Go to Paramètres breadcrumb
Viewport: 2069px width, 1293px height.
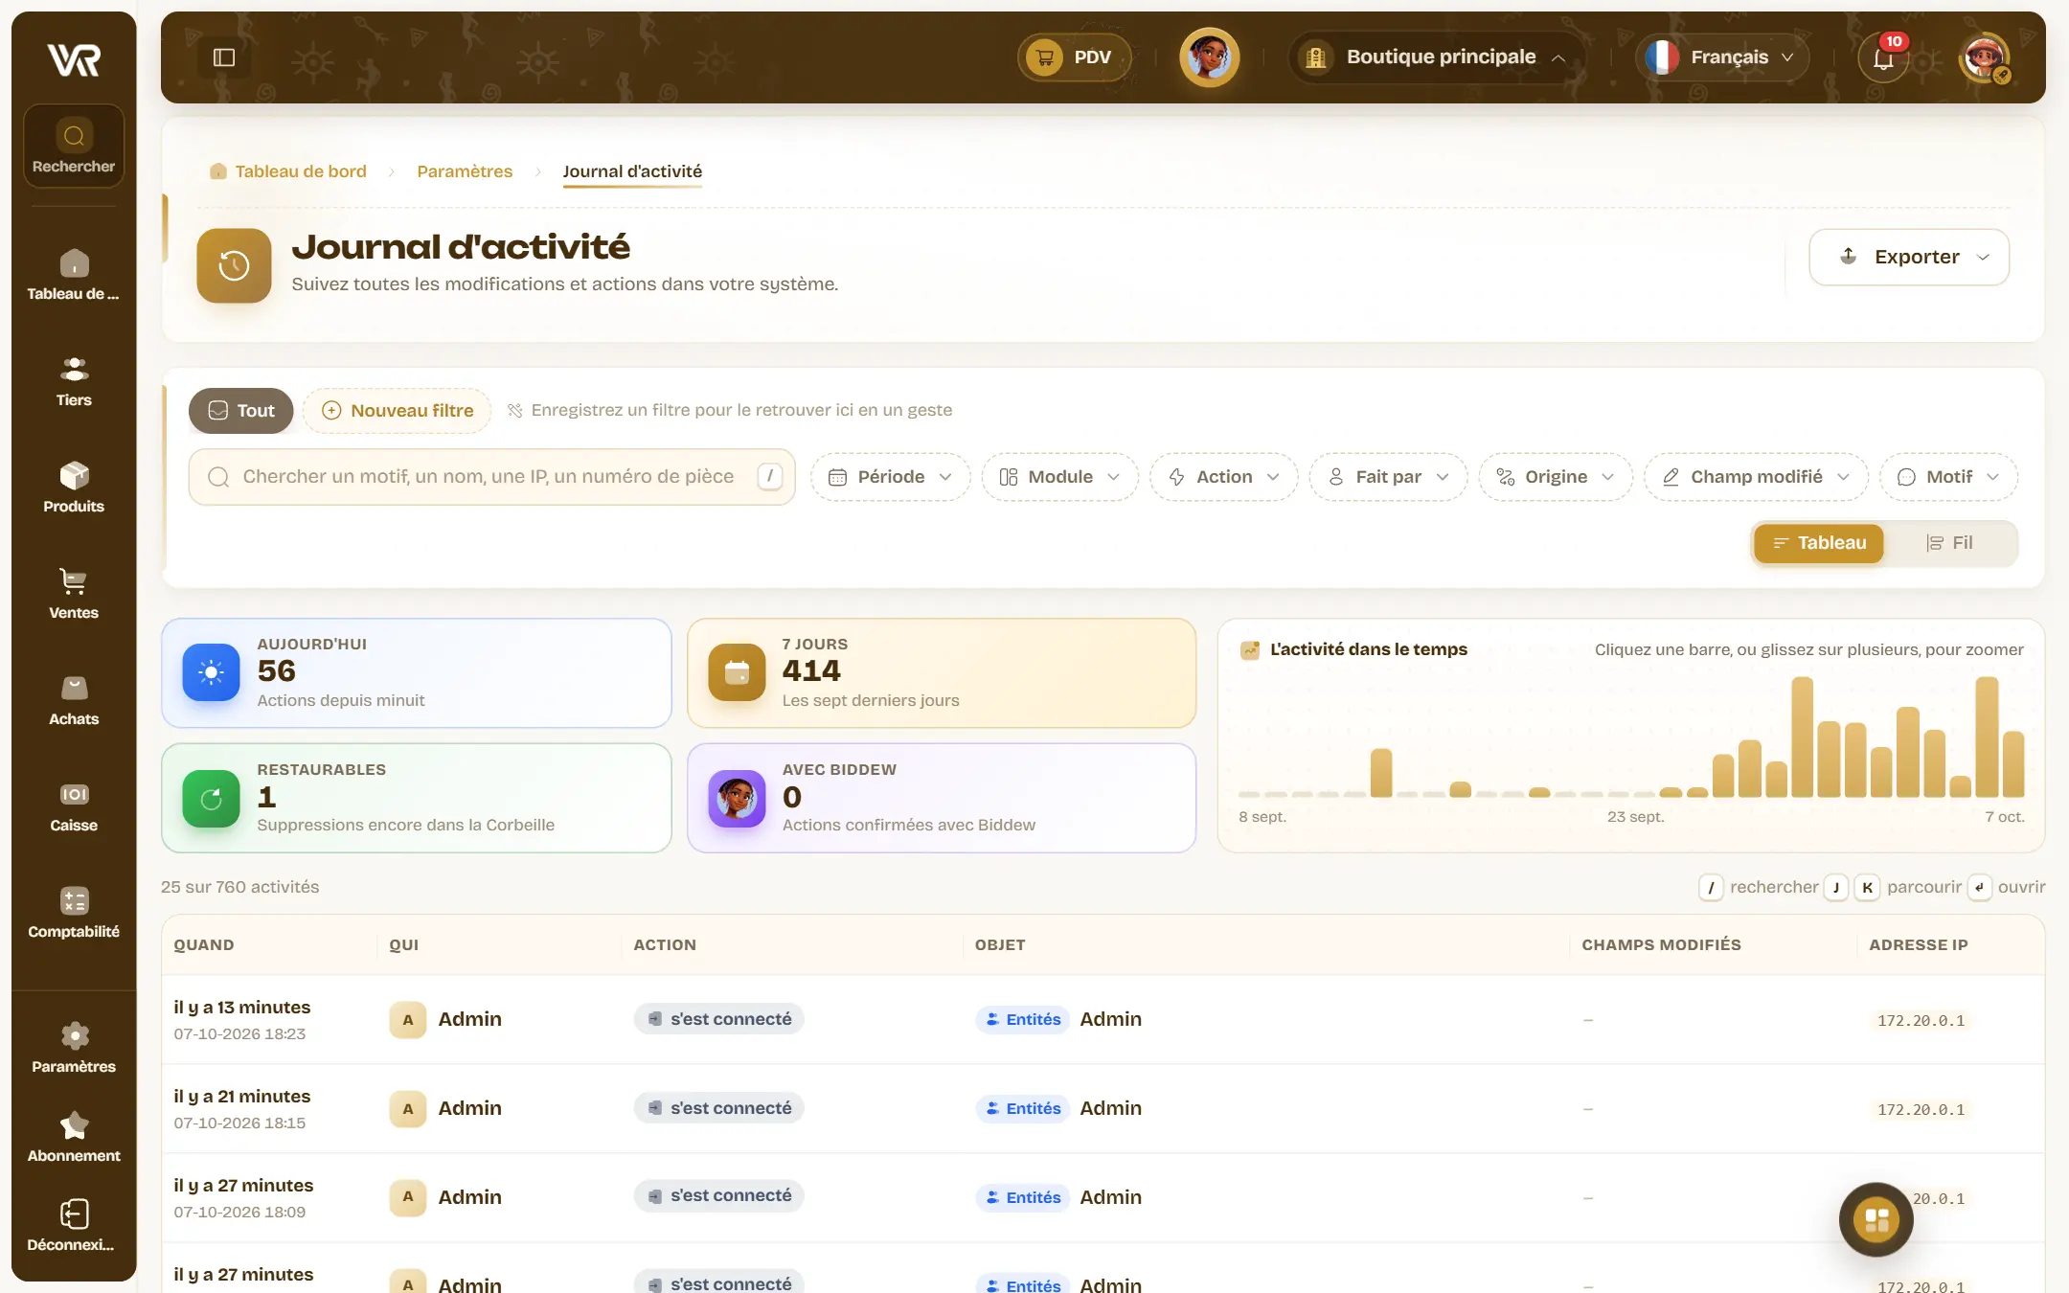465,171
